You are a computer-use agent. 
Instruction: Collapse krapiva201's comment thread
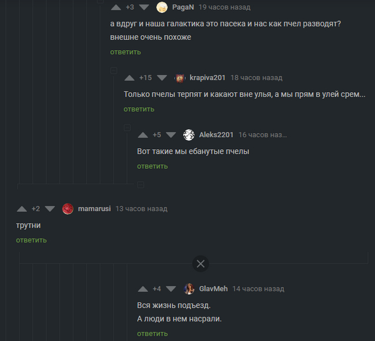click(114, 70)
